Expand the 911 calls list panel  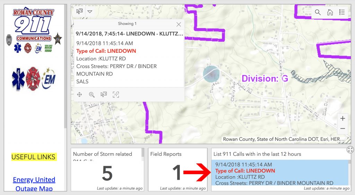click(x=350, y=150)
